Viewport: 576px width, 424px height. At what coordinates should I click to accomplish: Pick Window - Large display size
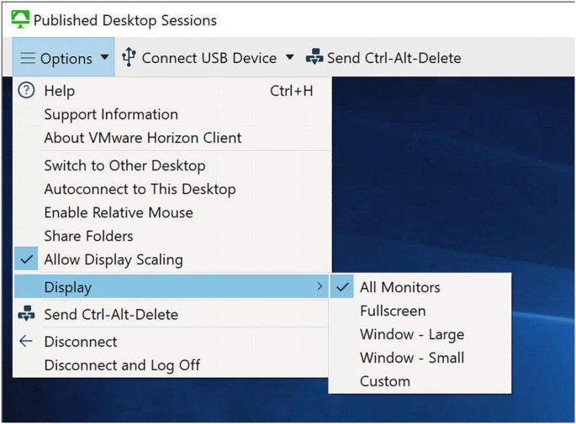(411, 334)
